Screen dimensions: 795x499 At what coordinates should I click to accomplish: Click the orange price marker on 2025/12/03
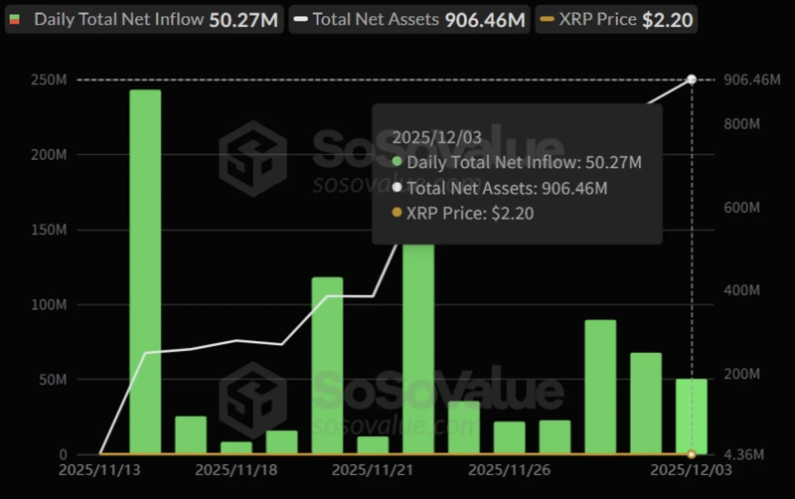692,454
